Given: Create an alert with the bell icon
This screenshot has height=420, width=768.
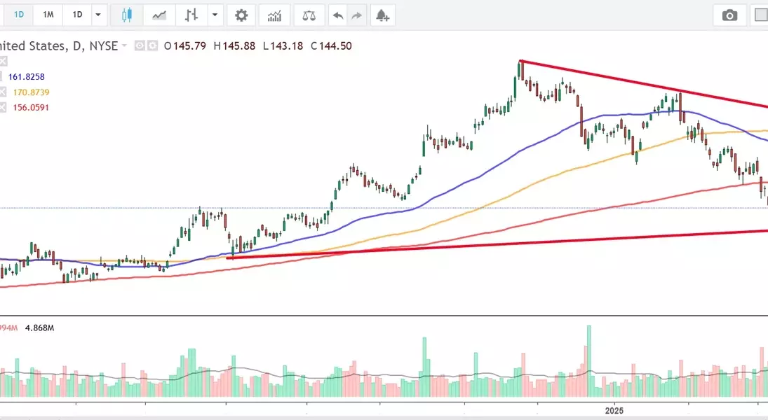Looking at the screenshot, I should coord(382,15).
